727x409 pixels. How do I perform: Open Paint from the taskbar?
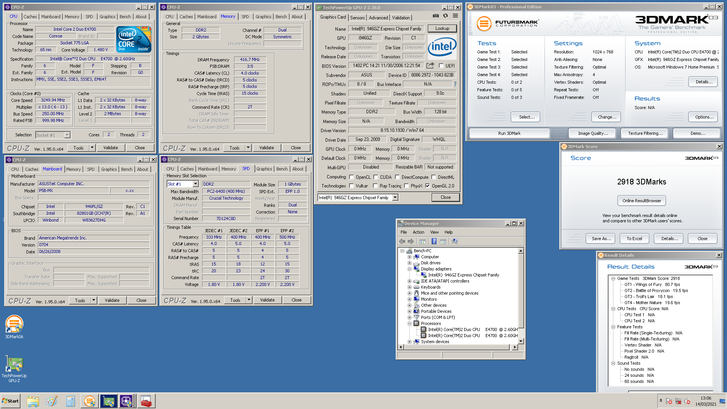click(51, 401)
